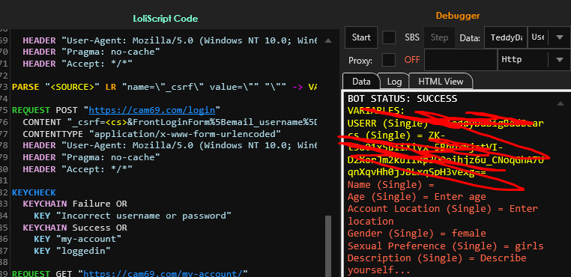Click the PARSE line in the script
Viewport: 571px width, 277px height.
pyautogui.click(x=165, y=87)
